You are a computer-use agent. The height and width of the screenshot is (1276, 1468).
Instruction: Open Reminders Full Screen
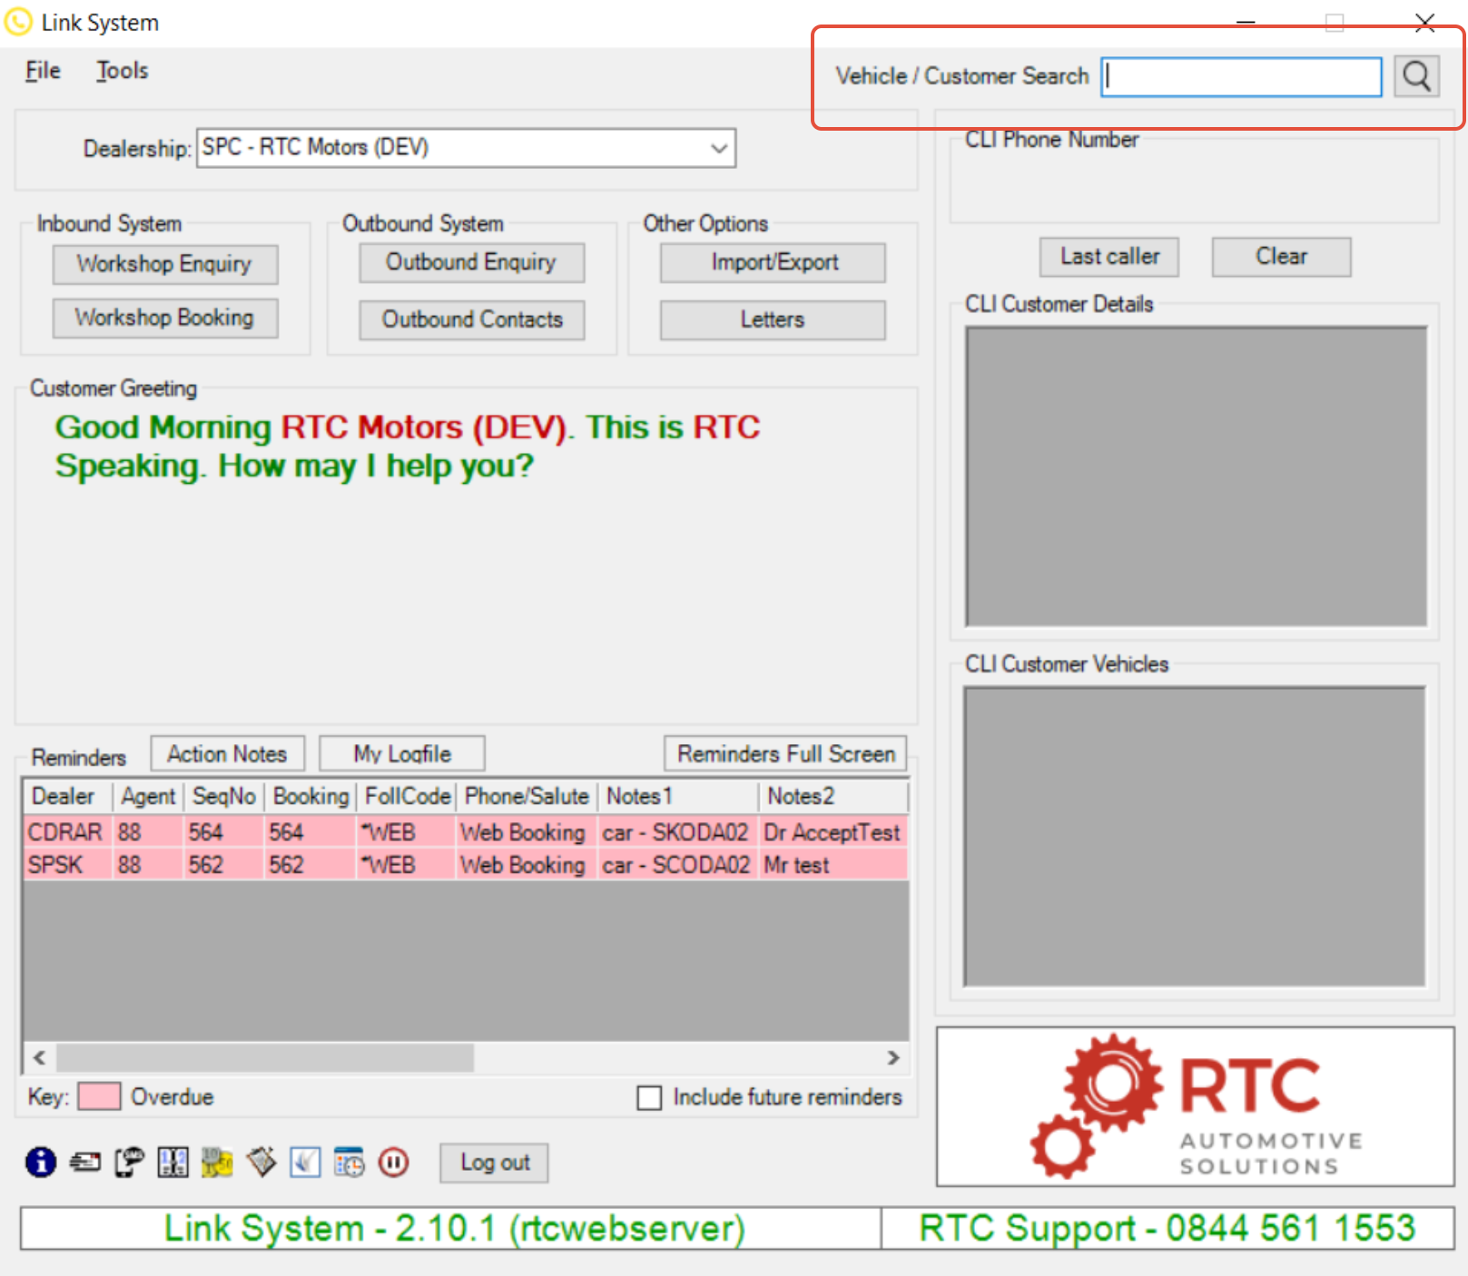coord(786,754)
